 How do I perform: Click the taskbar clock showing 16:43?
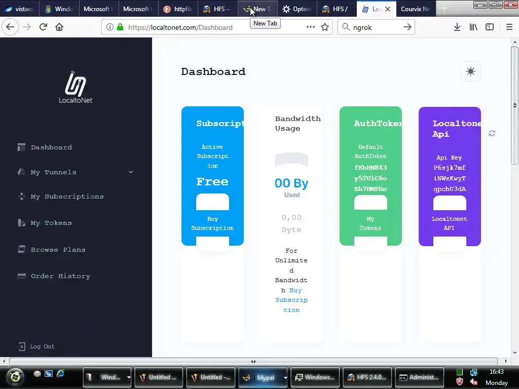click(x=497, y=372)
